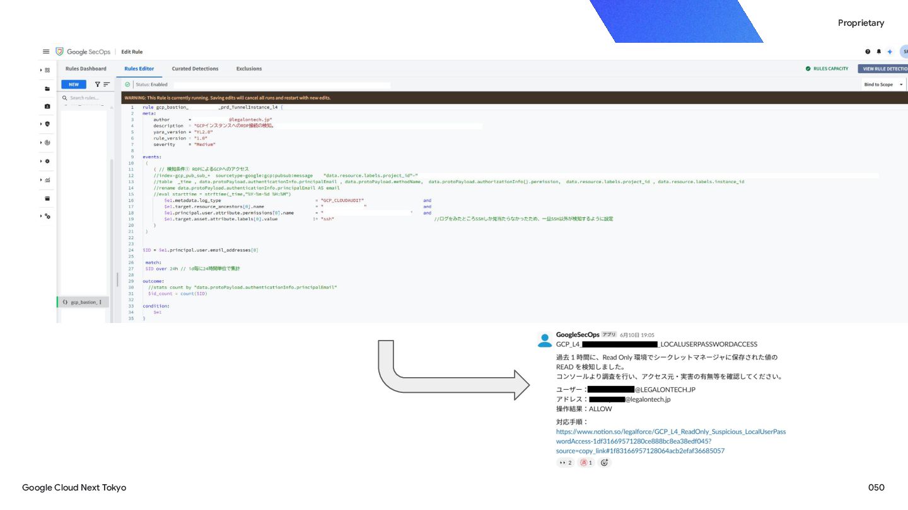The height and width of the screenshot is (510, 908).
Task: Expand the radar sidebar item arrow
Action: [x=41, y=143]
